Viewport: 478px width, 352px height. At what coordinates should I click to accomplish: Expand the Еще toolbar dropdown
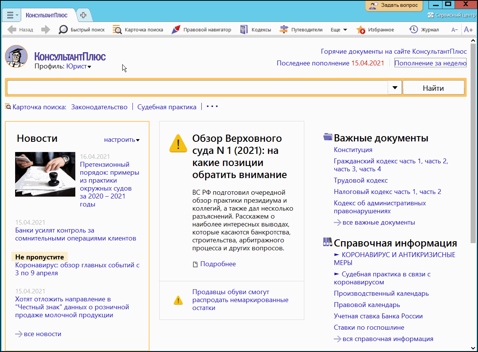tap(339, 29)
